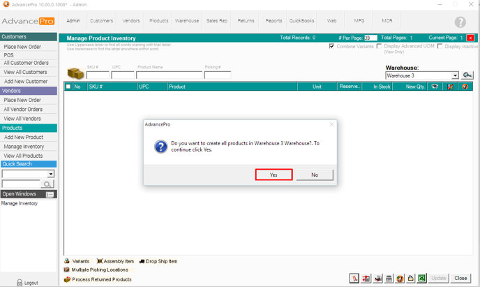Click No in the AdvancePro dialog
Viewport: 480px width, 287px height.
pyautogui.click(x=314, y=175)
